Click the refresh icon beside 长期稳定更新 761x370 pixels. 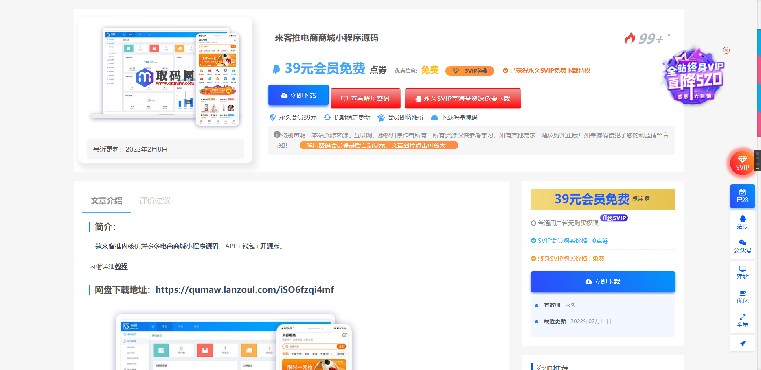pos(327,118)
